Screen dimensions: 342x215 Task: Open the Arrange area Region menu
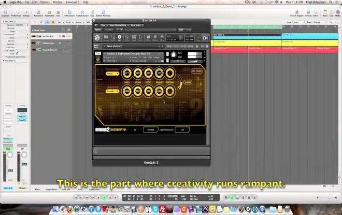(x=79, y=22)
